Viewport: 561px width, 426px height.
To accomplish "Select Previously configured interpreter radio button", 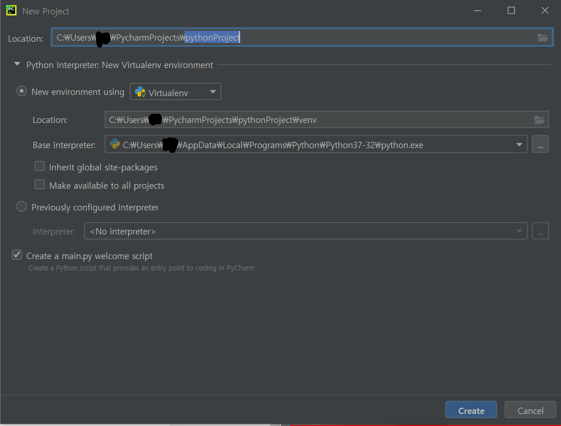I will point(22,206).
